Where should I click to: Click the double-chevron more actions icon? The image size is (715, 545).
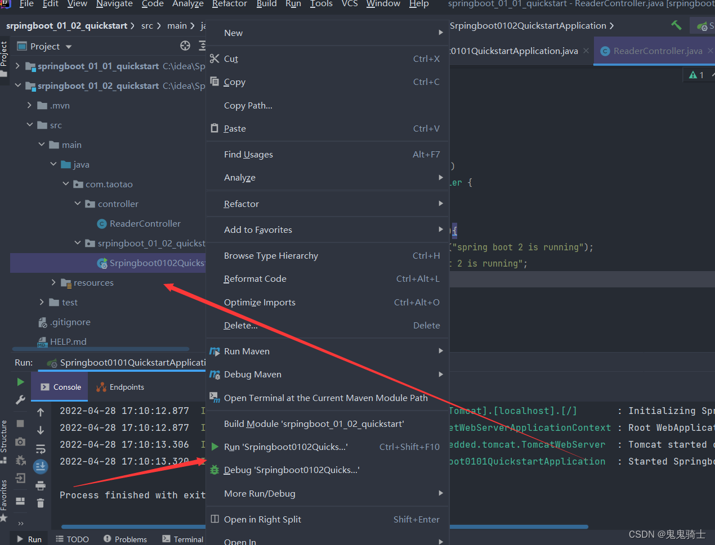pos(21,523)
